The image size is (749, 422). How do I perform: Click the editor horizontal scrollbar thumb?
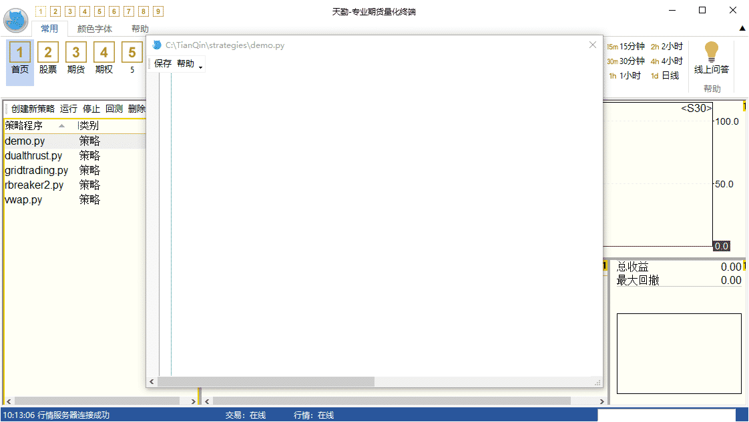[x=266, y=382]
